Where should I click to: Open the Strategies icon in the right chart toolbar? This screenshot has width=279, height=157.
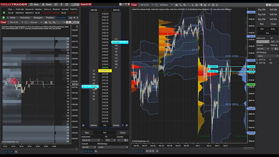click(x=209, y=5)
